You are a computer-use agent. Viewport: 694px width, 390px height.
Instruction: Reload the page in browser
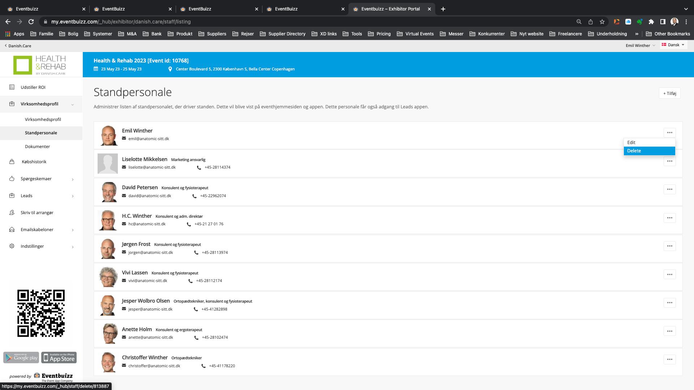31,22
